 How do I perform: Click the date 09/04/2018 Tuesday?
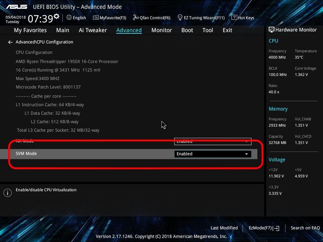point(16,19)
